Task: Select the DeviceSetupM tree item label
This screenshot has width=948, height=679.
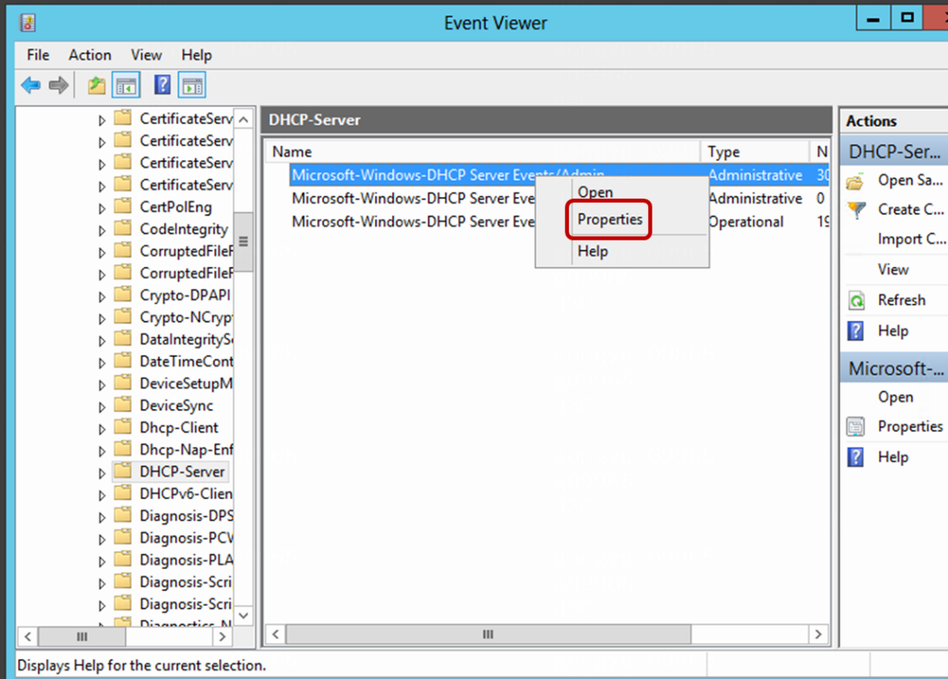Action: pyautogui.click(x=186, y=383)
